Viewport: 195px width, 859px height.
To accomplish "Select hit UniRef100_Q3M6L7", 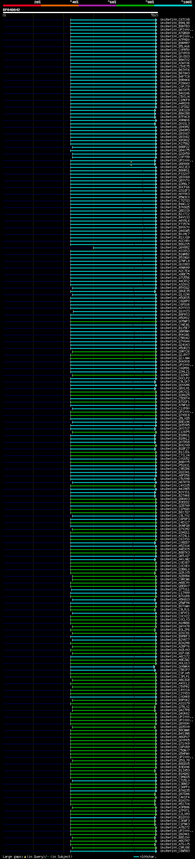I will coord(175,184).
